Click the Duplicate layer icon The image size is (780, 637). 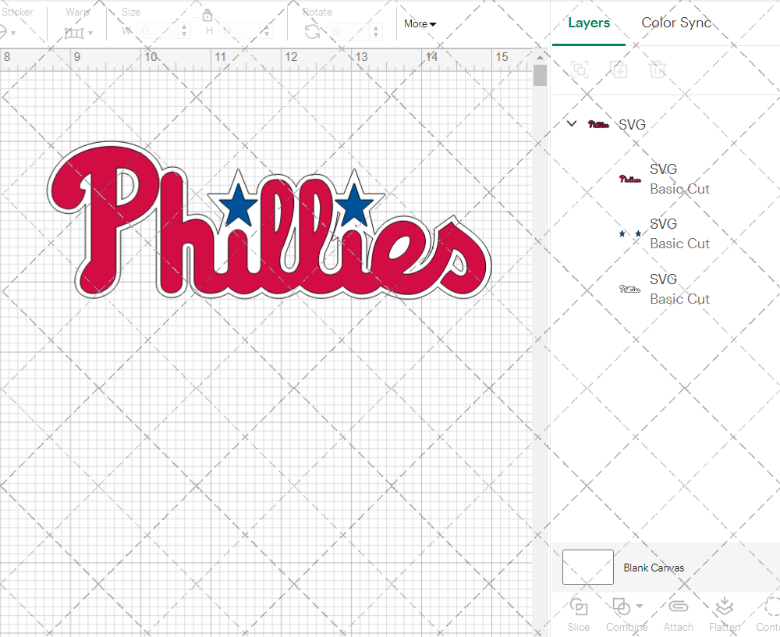[x=619, y=69]
